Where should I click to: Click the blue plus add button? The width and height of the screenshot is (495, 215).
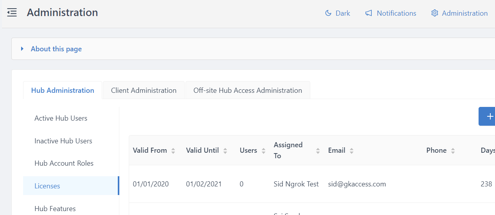(x=489, y=116)
